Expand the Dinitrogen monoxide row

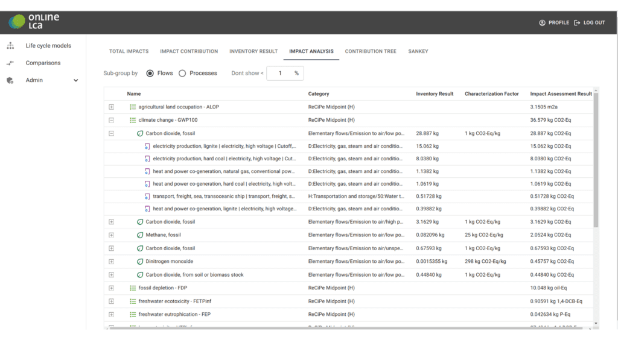point(111,262)
